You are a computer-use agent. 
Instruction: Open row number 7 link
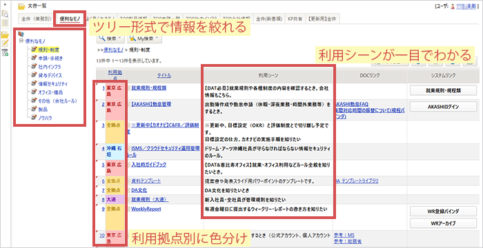103,190
